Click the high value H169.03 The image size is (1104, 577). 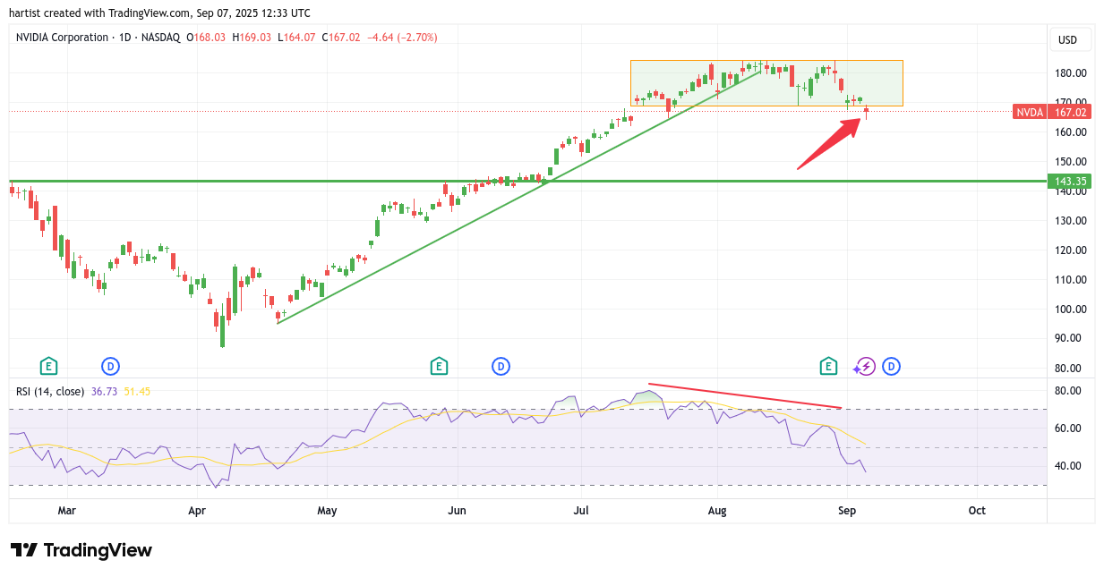(x=252, y=38)
